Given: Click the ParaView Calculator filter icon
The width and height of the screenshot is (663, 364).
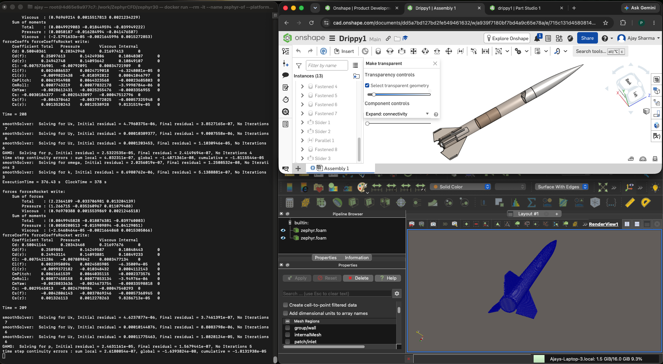Looking at the screenshot, I should [290, 203].
